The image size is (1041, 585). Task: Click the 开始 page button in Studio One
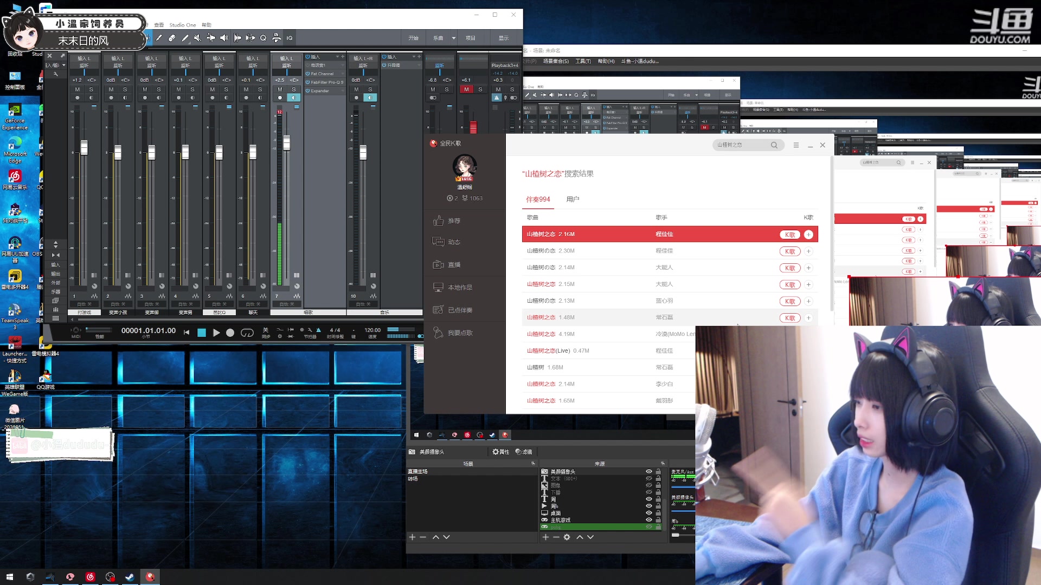pyautogui.click(x=414, y=38)
